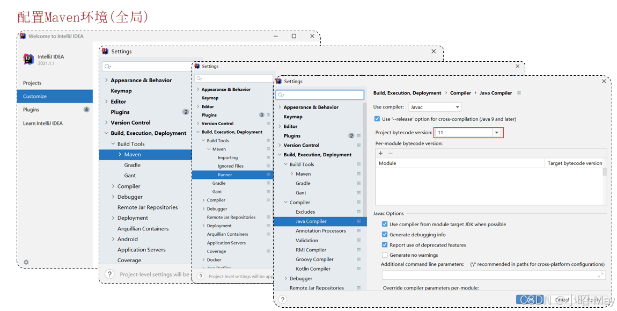Image resolution: width=617 pixels, height=311 pixels.
Task: Uncheck Report use of deprecated features
Action: tap(385, 244)
